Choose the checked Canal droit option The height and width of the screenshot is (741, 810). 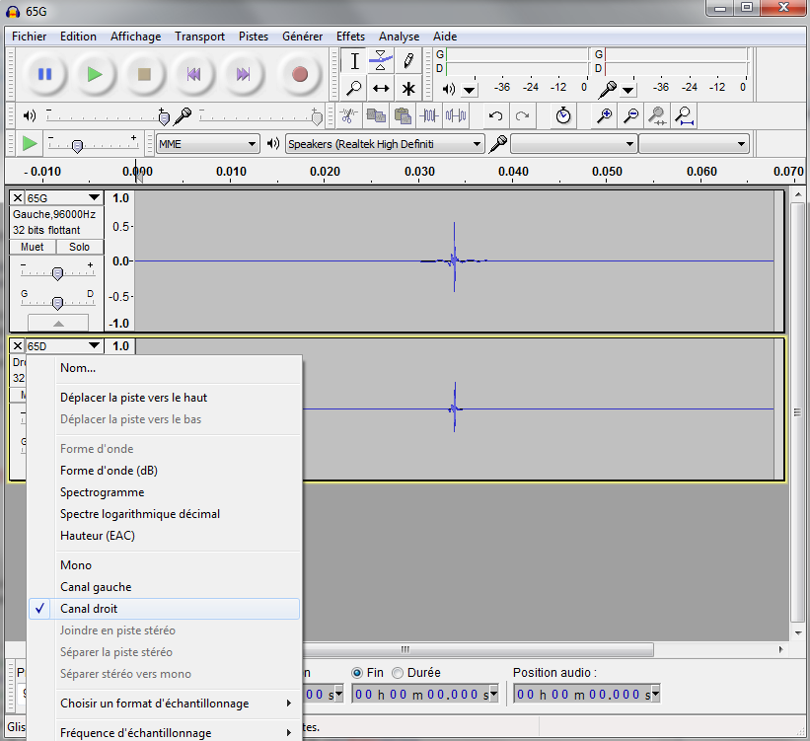[165, 609]
